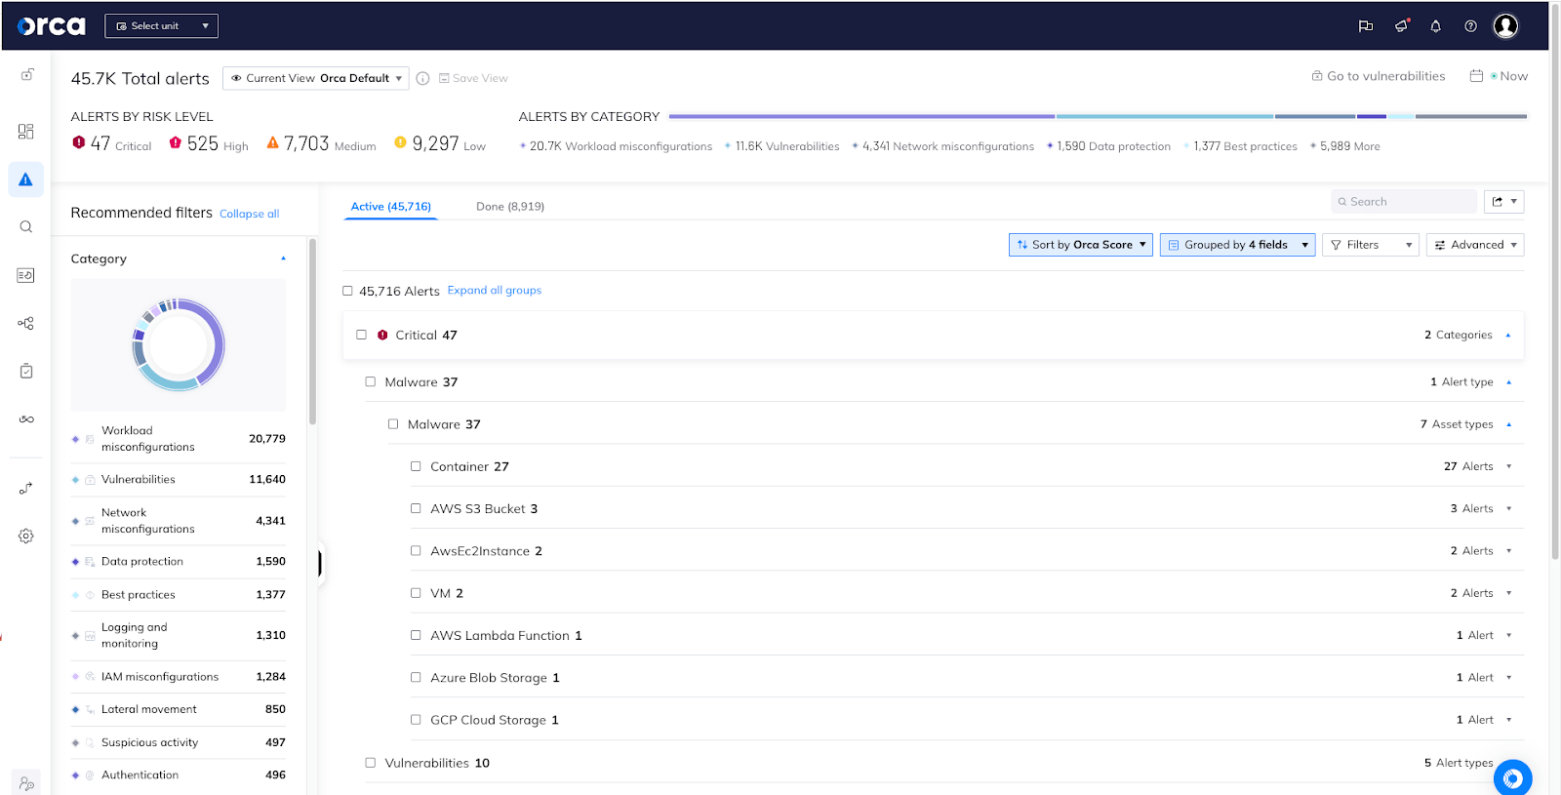This screenshot has height=795, width=1561.
Task: Click the Critical severity shield icon in group row
Action: (x=382, y=335)
